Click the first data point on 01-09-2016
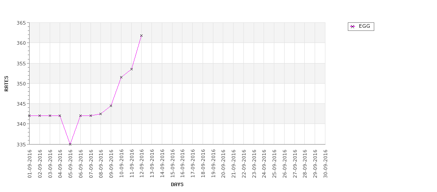This screenshot has height=192, width=437. pos(29,115)
